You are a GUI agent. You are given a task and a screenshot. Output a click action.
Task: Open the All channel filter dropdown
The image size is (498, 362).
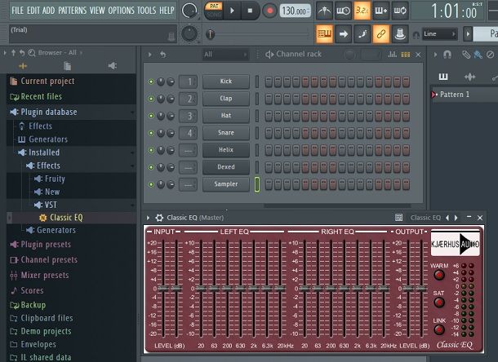(x=225, y=55)
